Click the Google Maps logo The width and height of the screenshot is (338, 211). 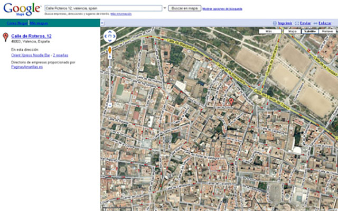click(x=22, y=10)
